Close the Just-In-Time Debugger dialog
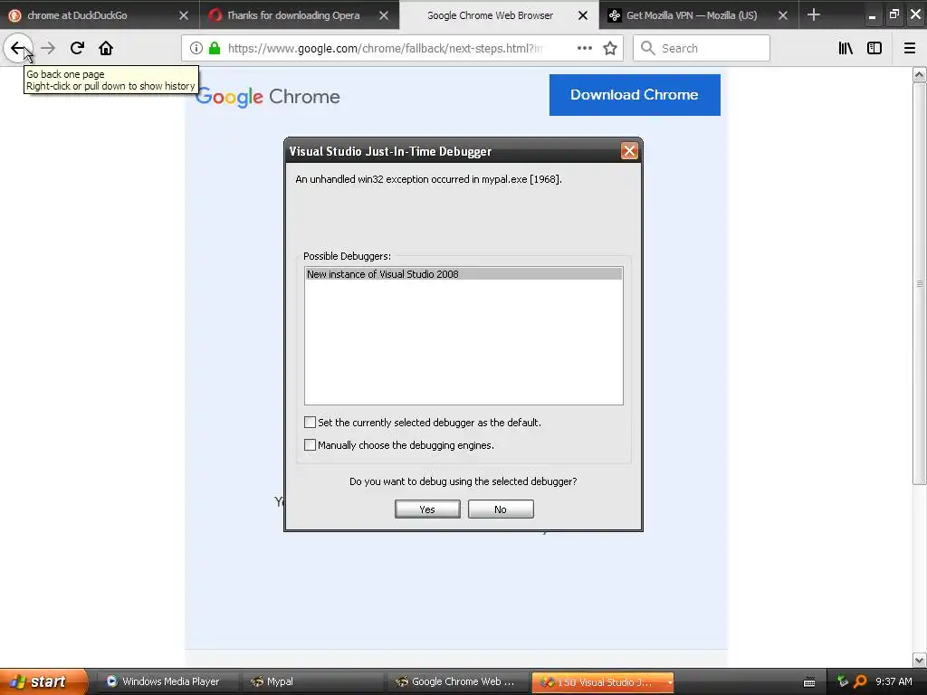The image size is (927, 695). (629, 151)
